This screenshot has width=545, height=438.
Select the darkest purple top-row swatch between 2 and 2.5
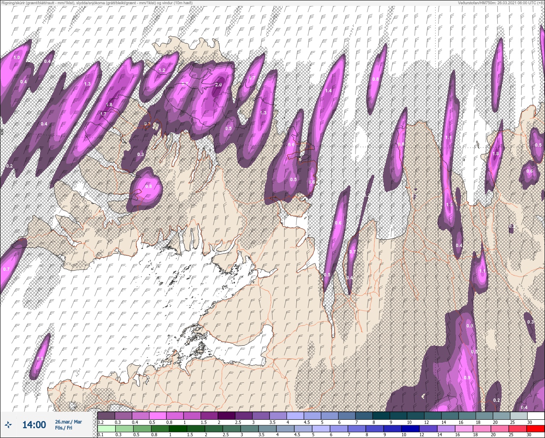(227, 415)
